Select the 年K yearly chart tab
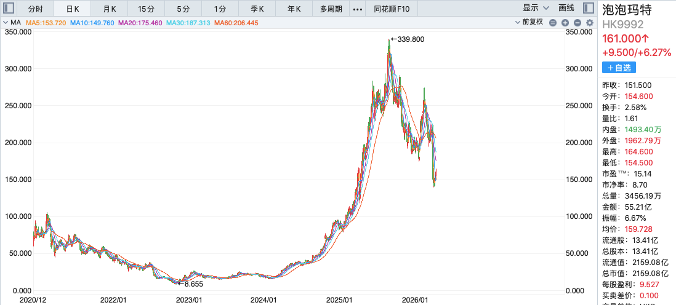The height and width of the screenshot is (305, 676). coord(294,9)
